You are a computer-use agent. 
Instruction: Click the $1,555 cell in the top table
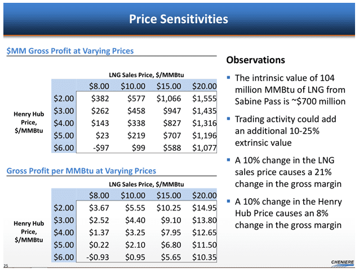point(204,98)
